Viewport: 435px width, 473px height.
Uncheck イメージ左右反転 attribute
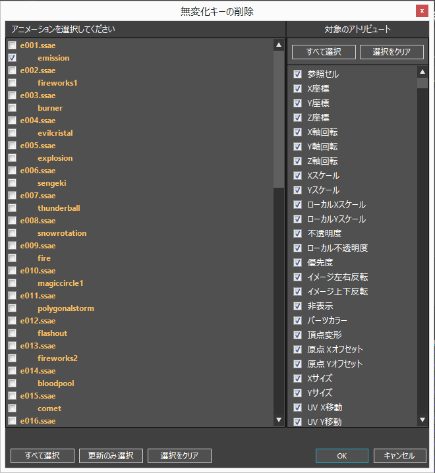[x=298, y=277]
